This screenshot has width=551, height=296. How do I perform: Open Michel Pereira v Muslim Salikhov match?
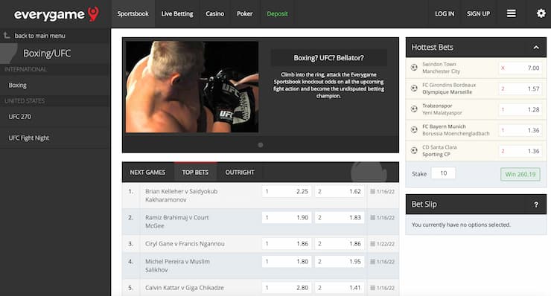coord(177,266)
